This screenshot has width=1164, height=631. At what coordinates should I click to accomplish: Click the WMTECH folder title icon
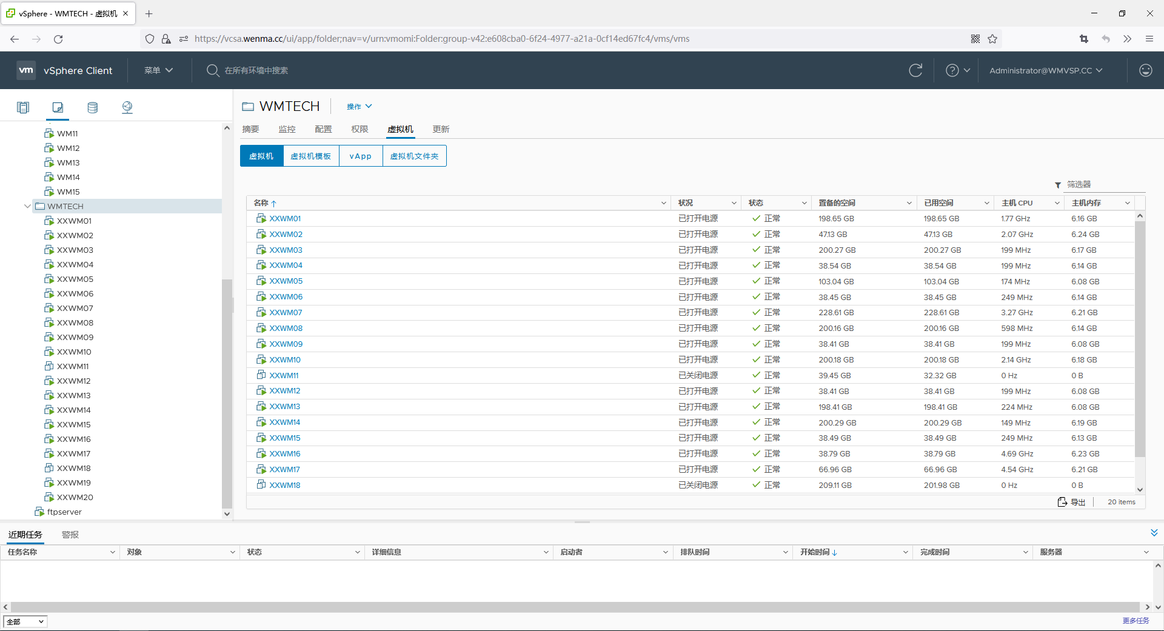pyautogui.click(x=248, y=107)
